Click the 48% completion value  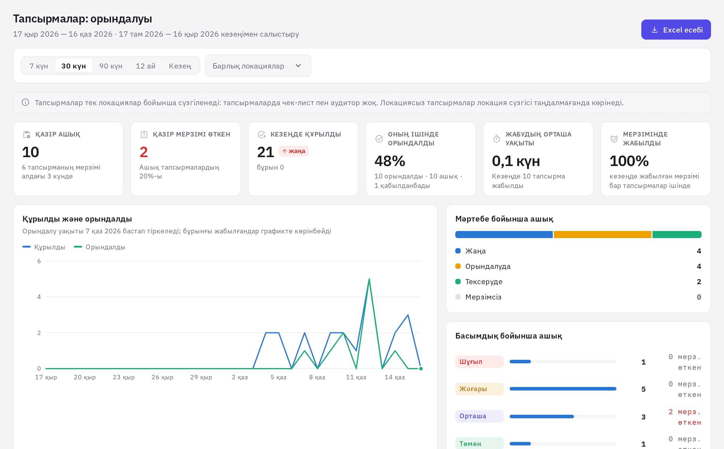click(x=390, y=161)
